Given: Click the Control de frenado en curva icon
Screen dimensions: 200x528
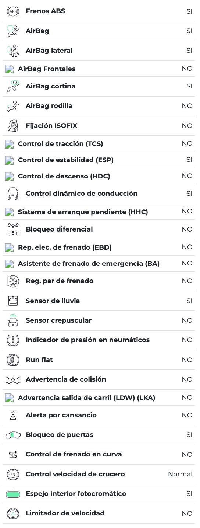Looking at the screenshot, I should click(13, 455).
